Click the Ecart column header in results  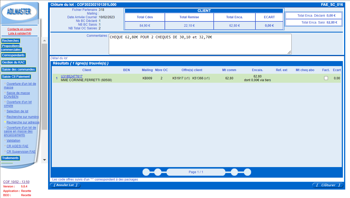(337, 70)
